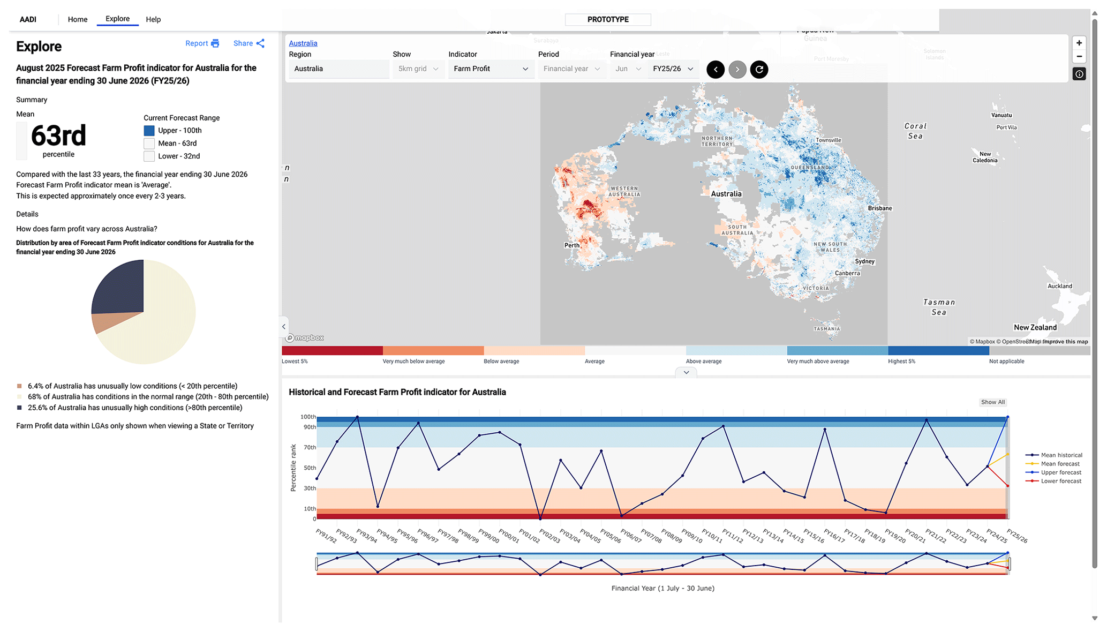Open the Help tab
1107x632 pixels.
coord(153,19)
